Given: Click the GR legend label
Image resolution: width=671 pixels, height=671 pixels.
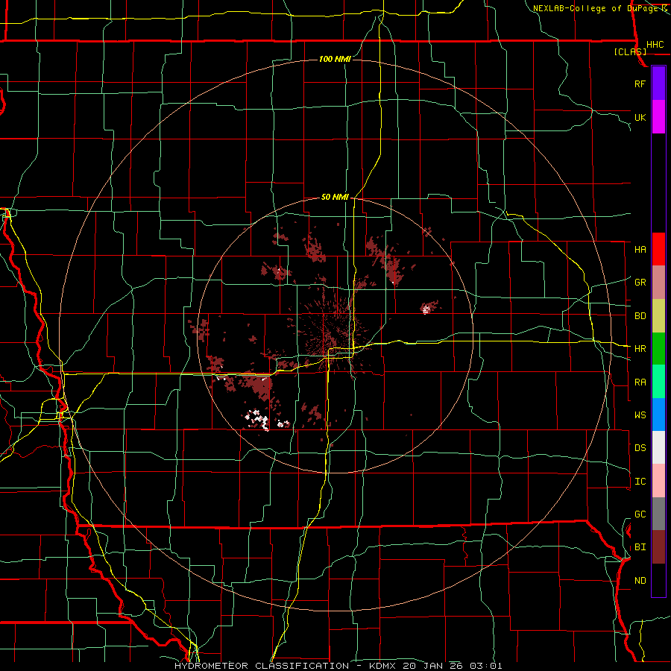Looking at the screenshot, I should point(640,283).
